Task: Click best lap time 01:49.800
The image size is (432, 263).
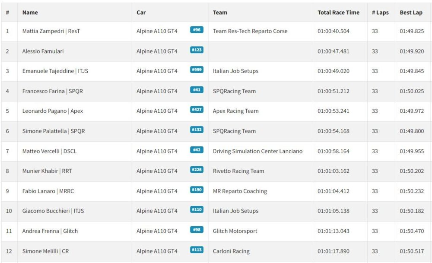Action: pyautogui.click(x=412, y=131)
